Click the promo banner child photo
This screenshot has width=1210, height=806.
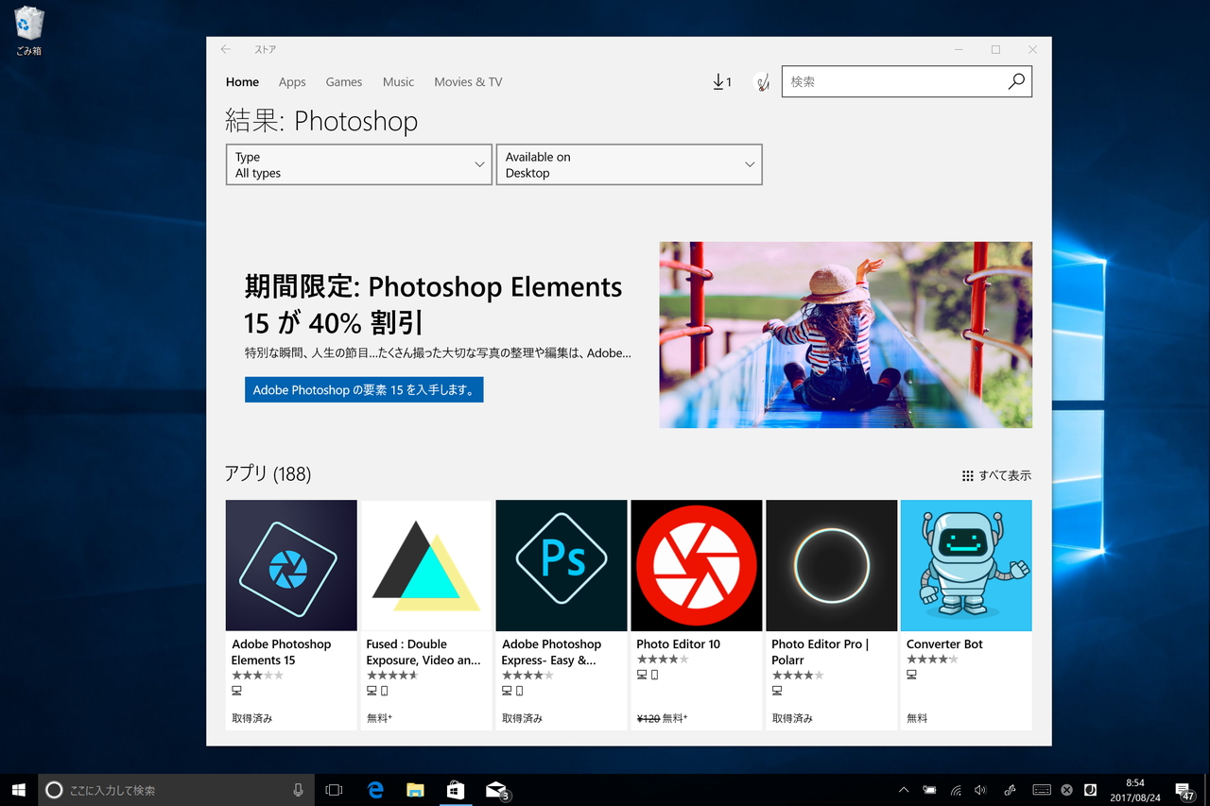click(846, 334)
